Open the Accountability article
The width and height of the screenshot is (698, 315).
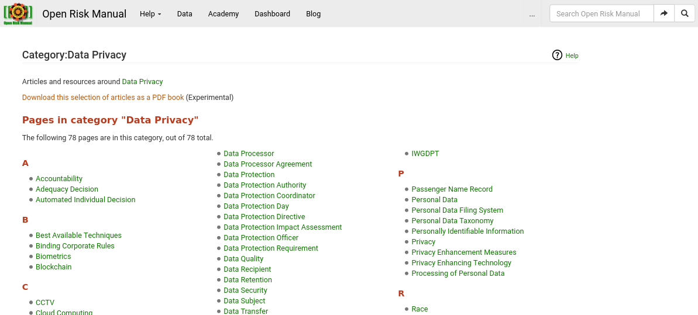tap(59, 179)
